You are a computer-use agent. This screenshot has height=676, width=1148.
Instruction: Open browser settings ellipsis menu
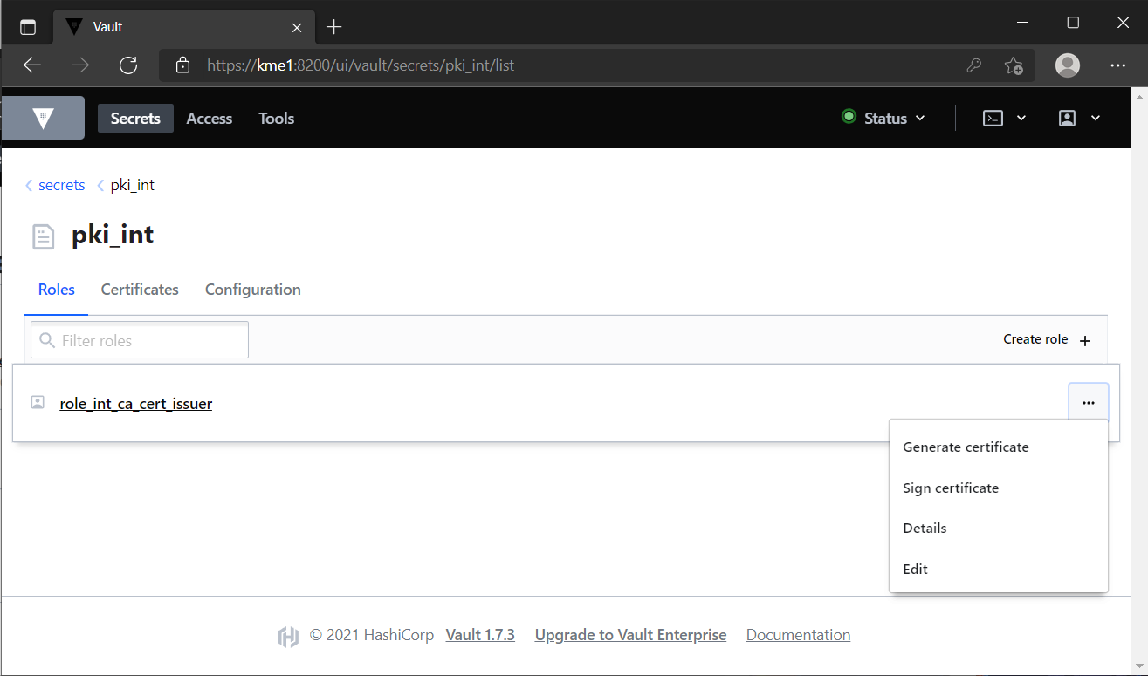(x=1117, y=65)
